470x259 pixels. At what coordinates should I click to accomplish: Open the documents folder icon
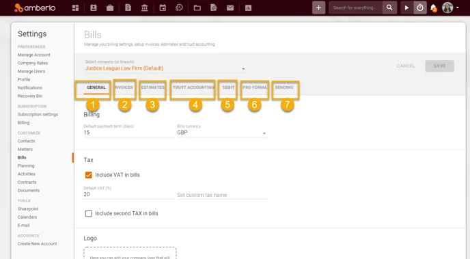click(197, 8)
